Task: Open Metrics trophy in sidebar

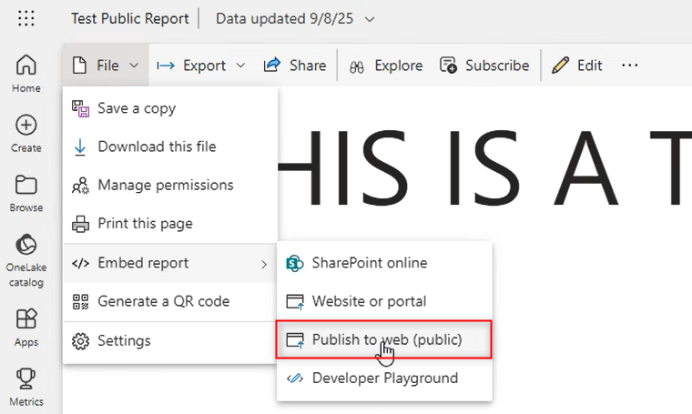Action: [x=26, y=387]
